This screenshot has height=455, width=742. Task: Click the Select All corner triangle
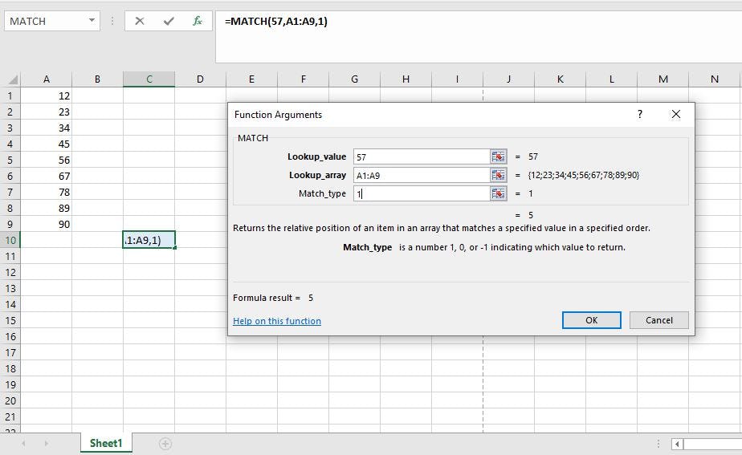click(13, 79)
